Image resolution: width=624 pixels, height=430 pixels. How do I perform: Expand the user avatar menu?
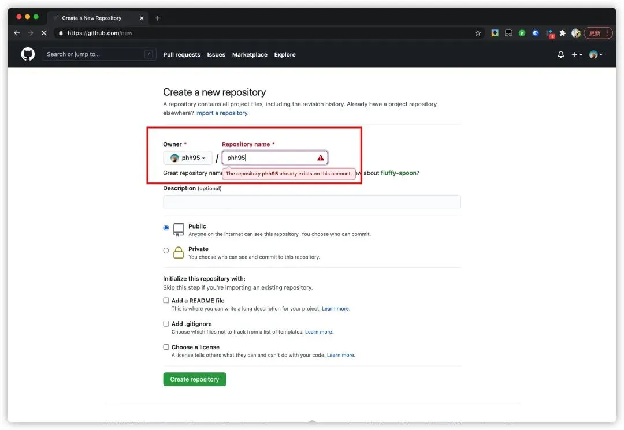[596, 55]
